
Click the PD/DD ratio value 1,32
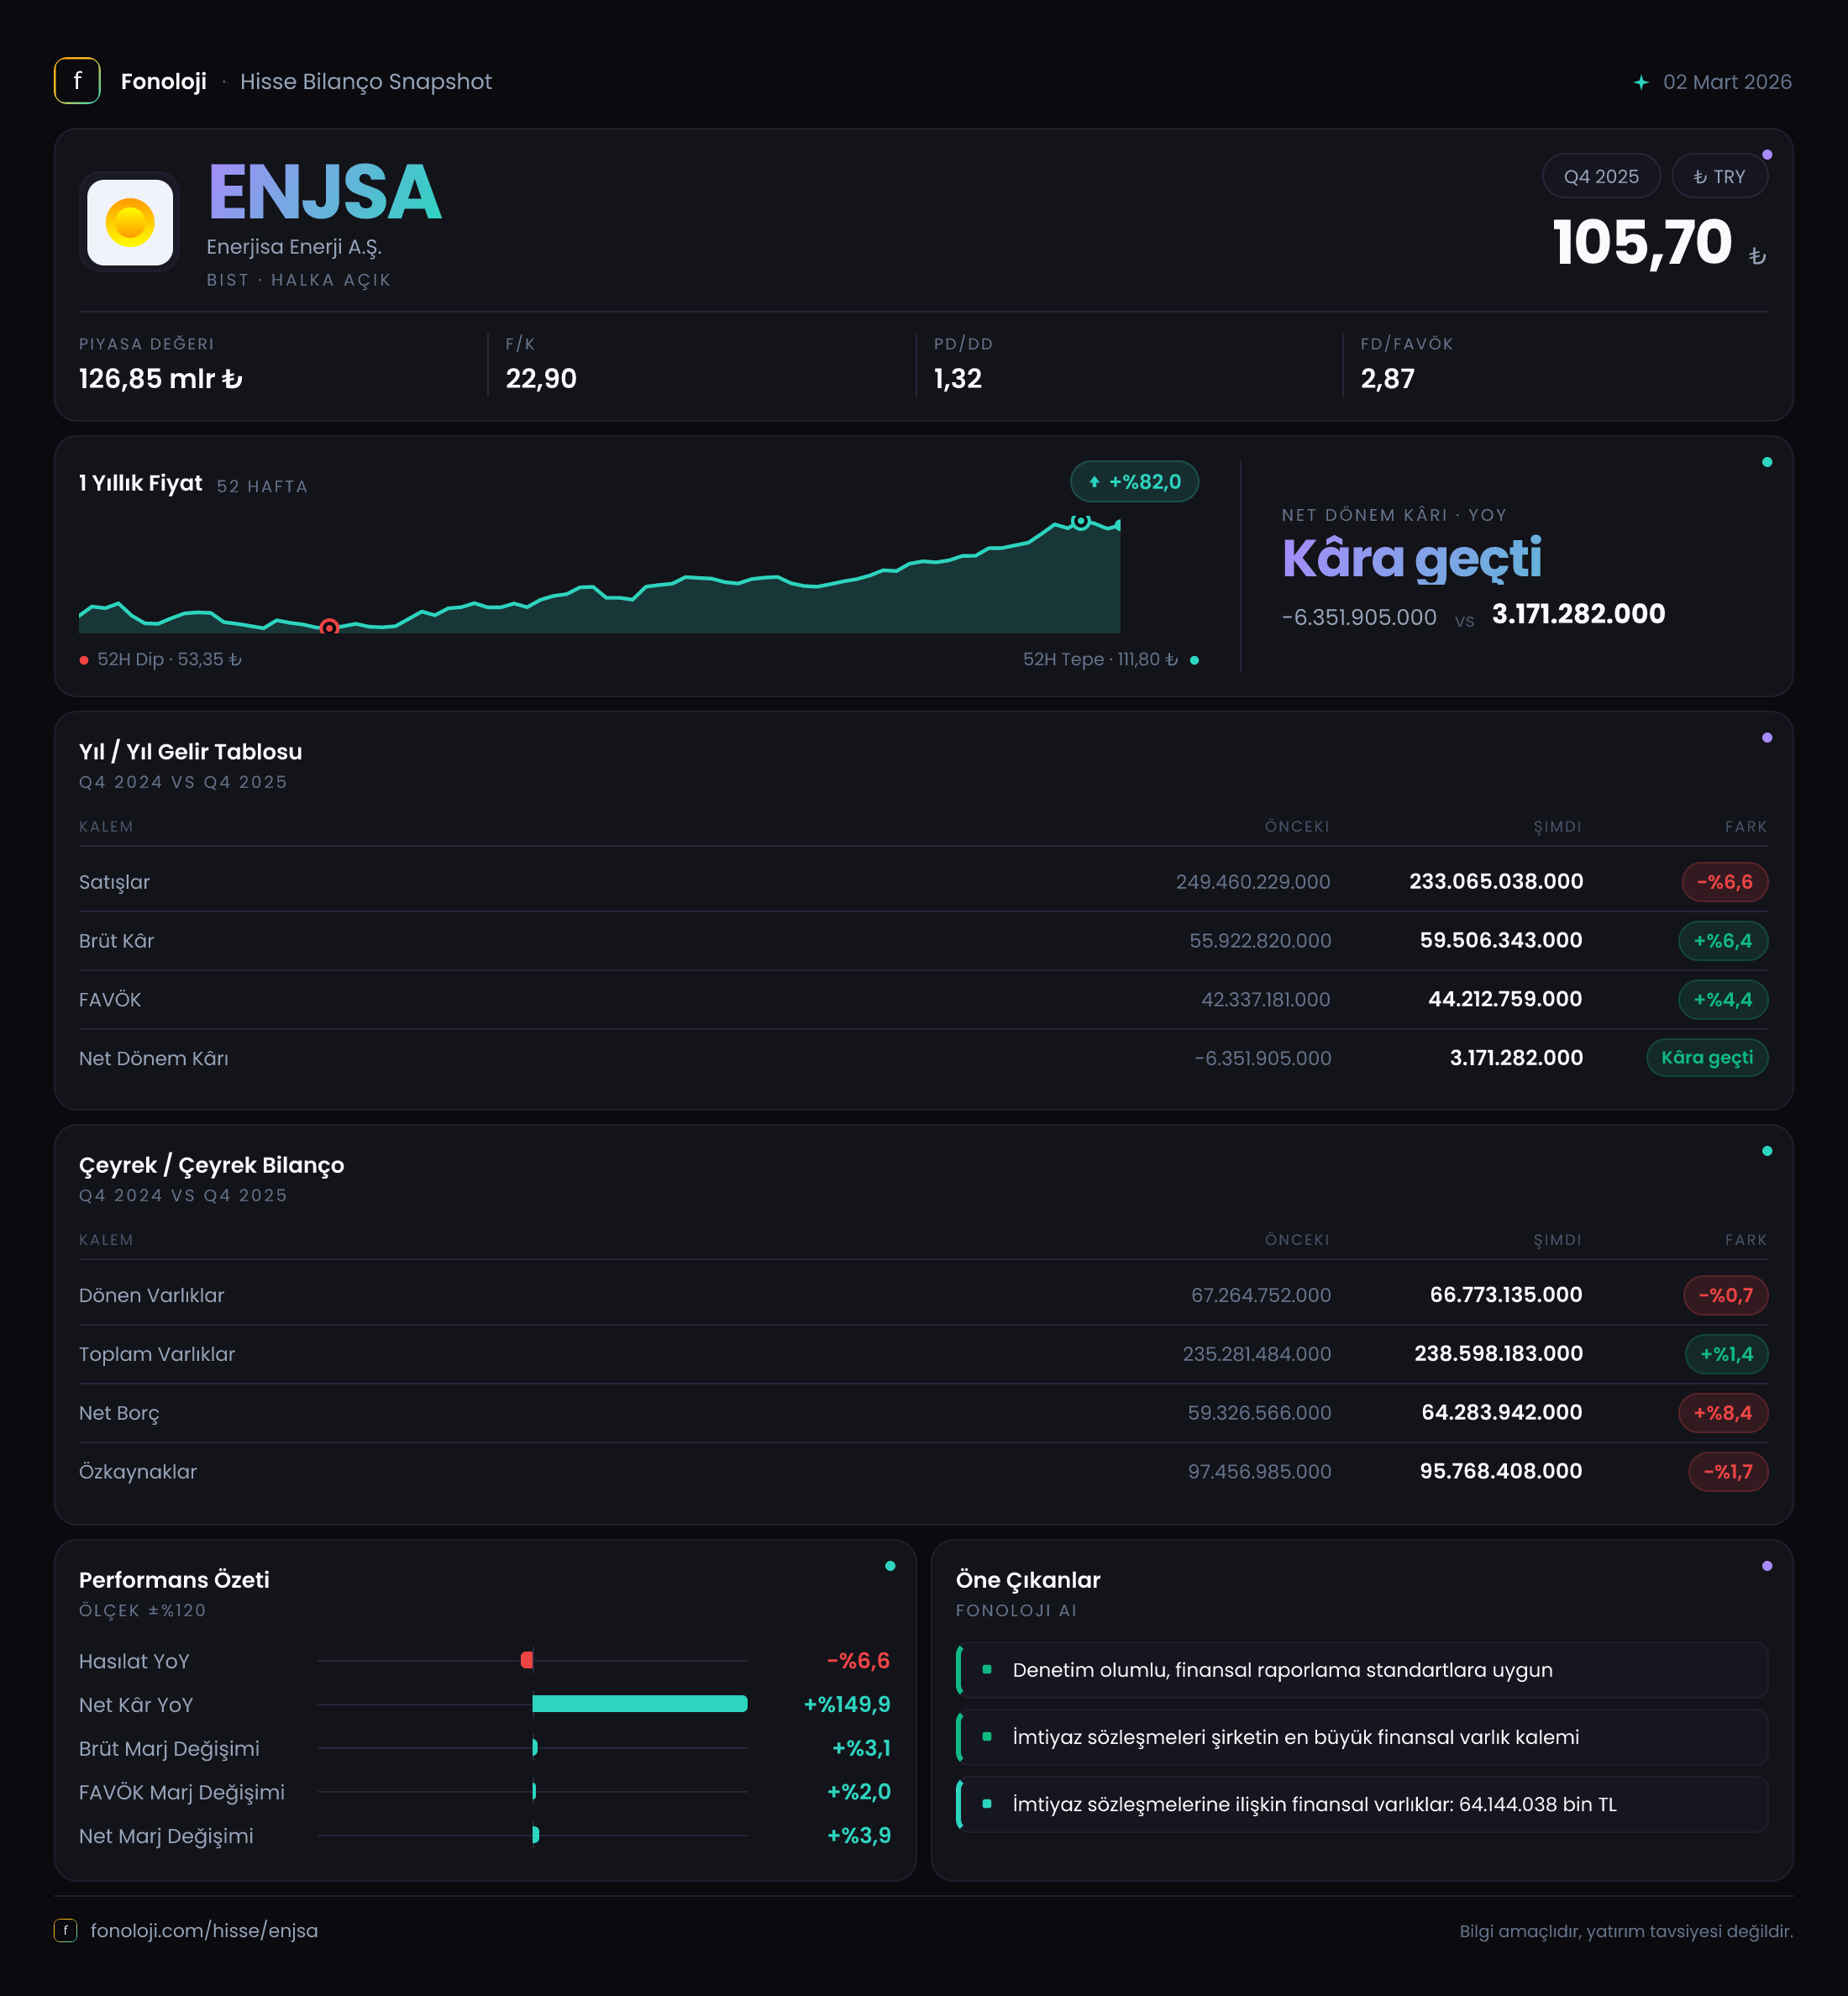(x=958, y=379)
